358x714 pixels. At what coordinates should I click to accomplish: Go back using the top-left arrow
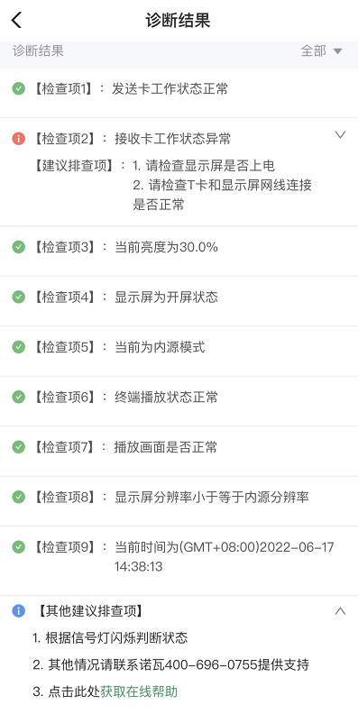[x=17, y=21]
